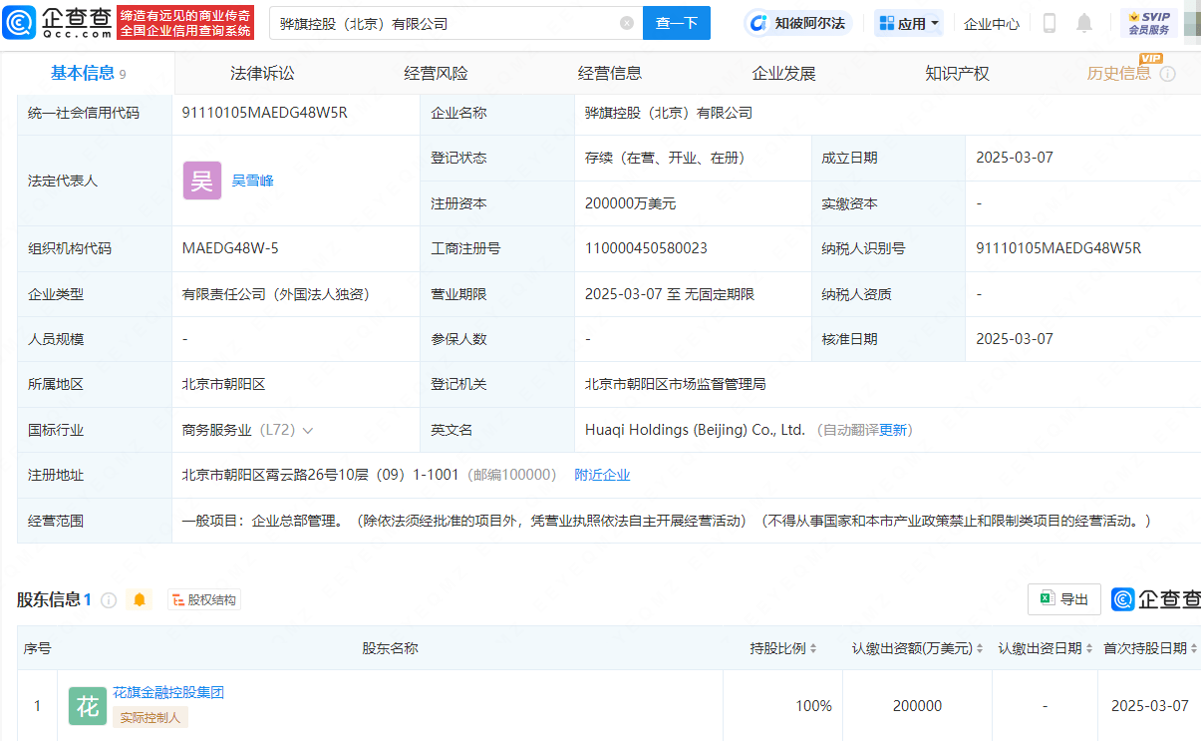The height and width of the screenshot is (741, 1201).
Task: Click the organization code MAEDG48W-5
Action: pyautogui.click(x=230, y=248)
